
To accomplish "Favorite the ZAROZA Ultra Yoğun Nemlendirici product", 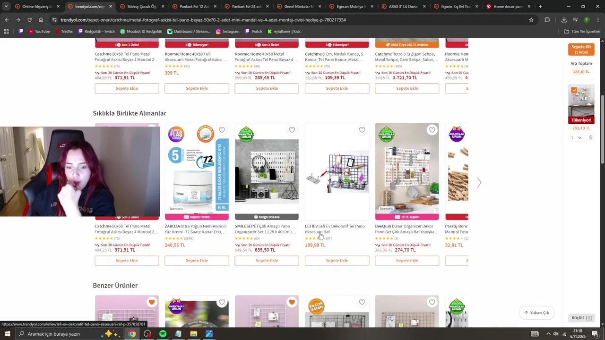I will (x=222, y=130).
